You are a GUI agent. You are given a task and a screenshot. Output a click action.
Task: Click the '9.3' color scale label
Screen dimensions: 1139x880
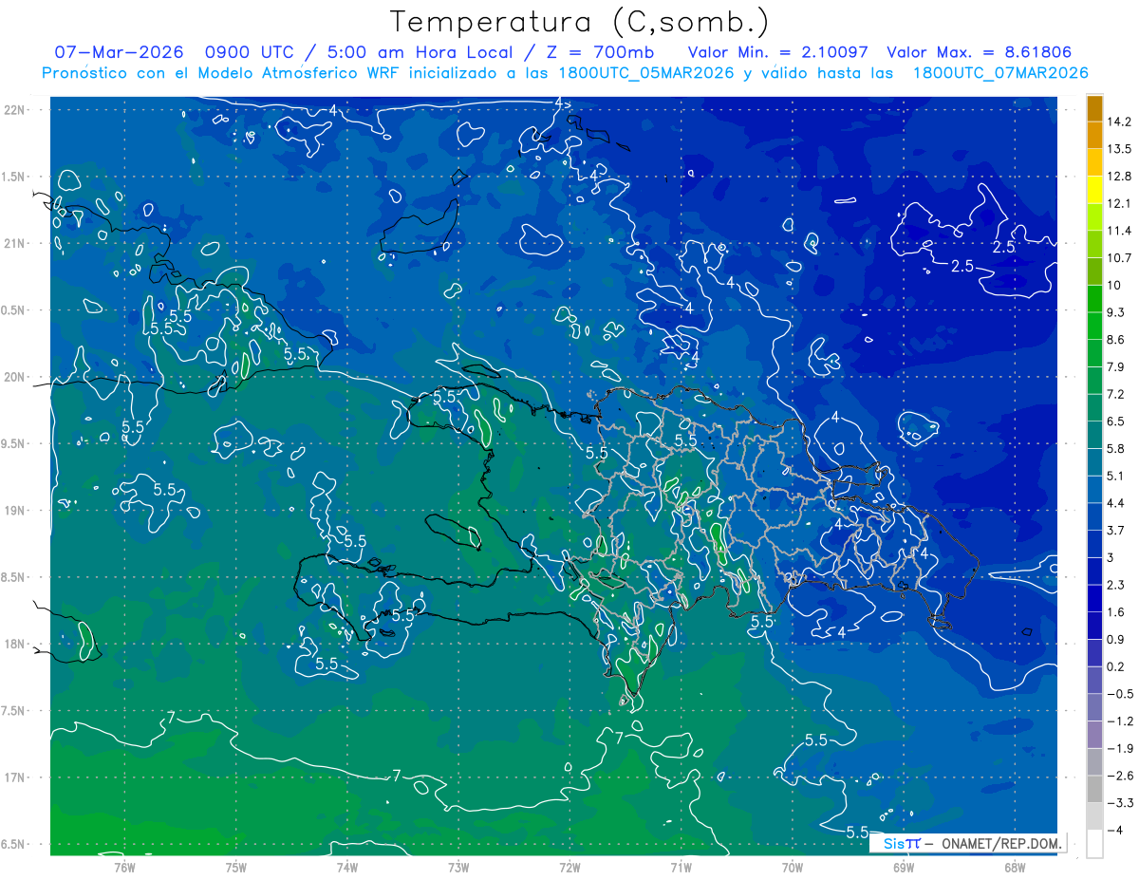1116,312
